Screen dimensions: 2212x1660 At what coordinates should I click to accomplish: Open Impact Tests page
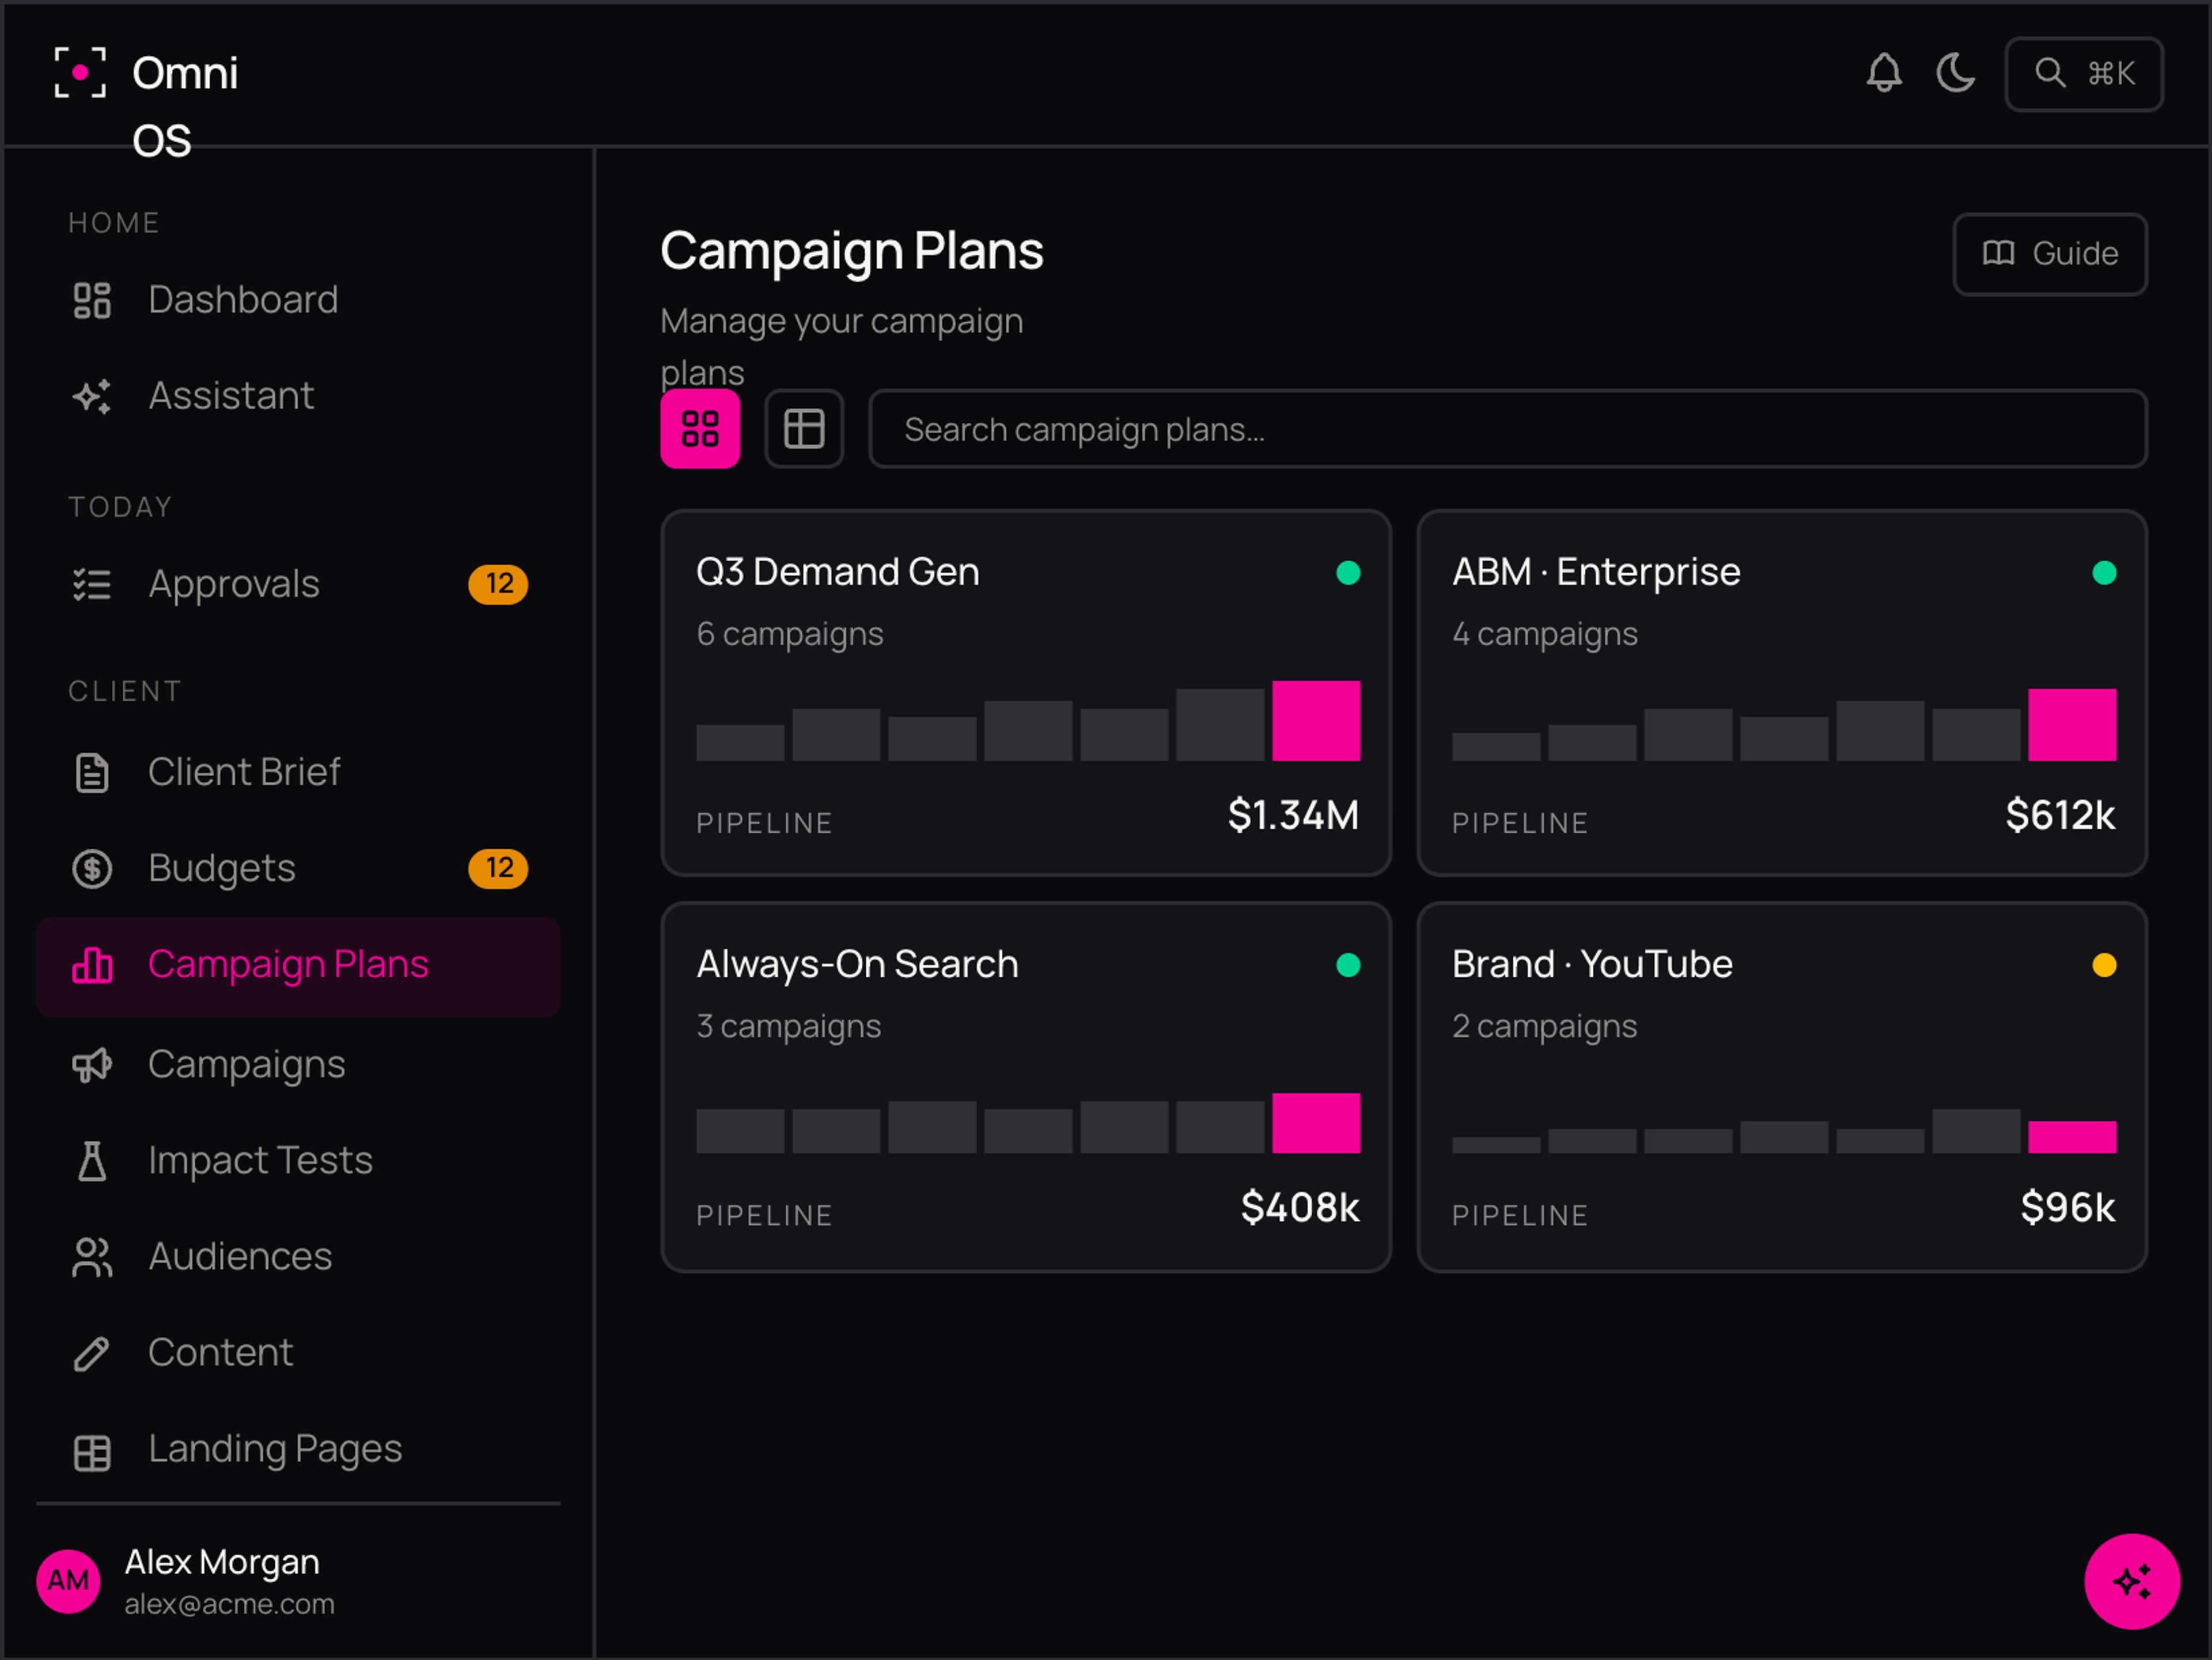tap(298, 1160)
